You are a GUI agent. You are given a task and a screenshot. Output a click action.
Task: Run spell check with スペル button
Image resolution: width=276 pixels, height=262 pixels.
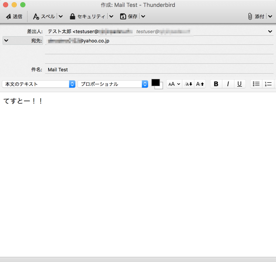coord(44,16)
